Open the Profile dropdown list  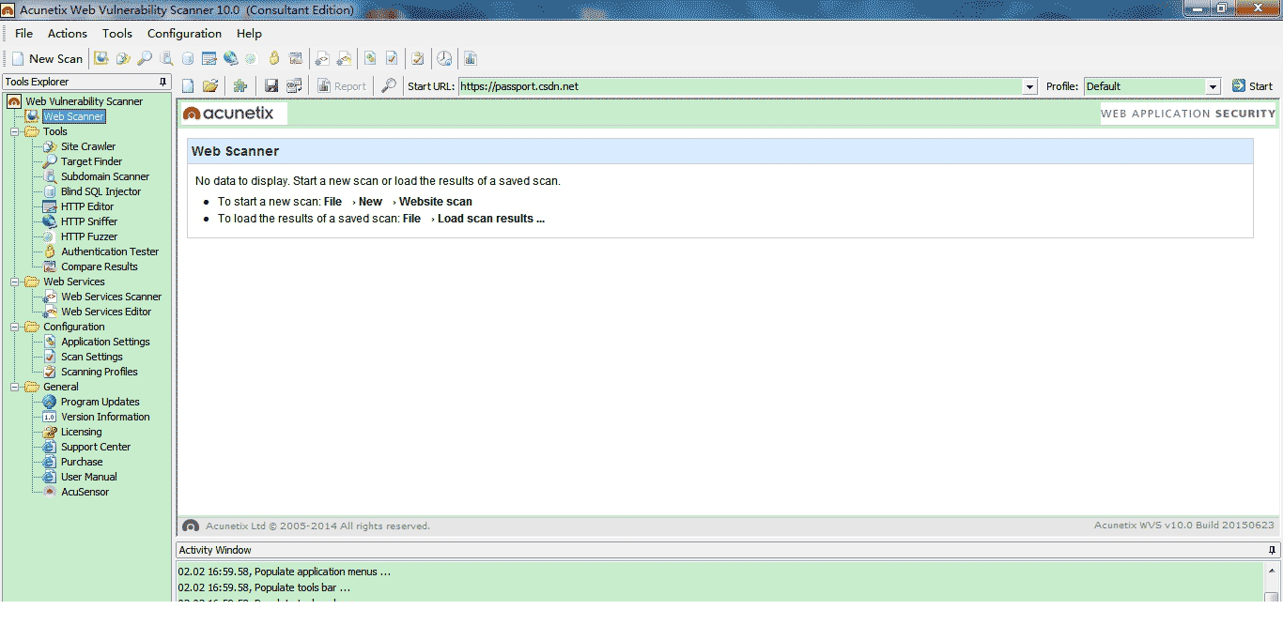(1213, 86)
